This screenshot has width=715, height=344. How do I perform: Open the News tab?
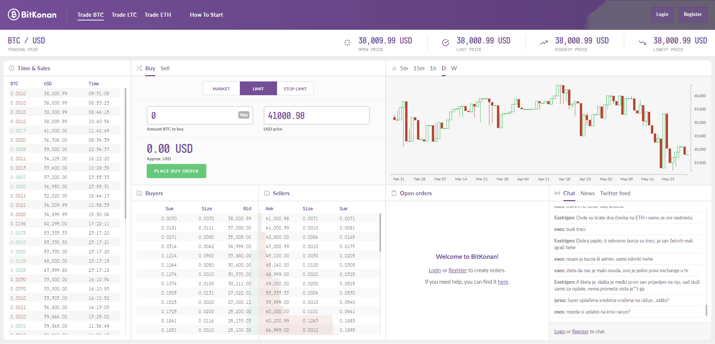coord(587,193)
